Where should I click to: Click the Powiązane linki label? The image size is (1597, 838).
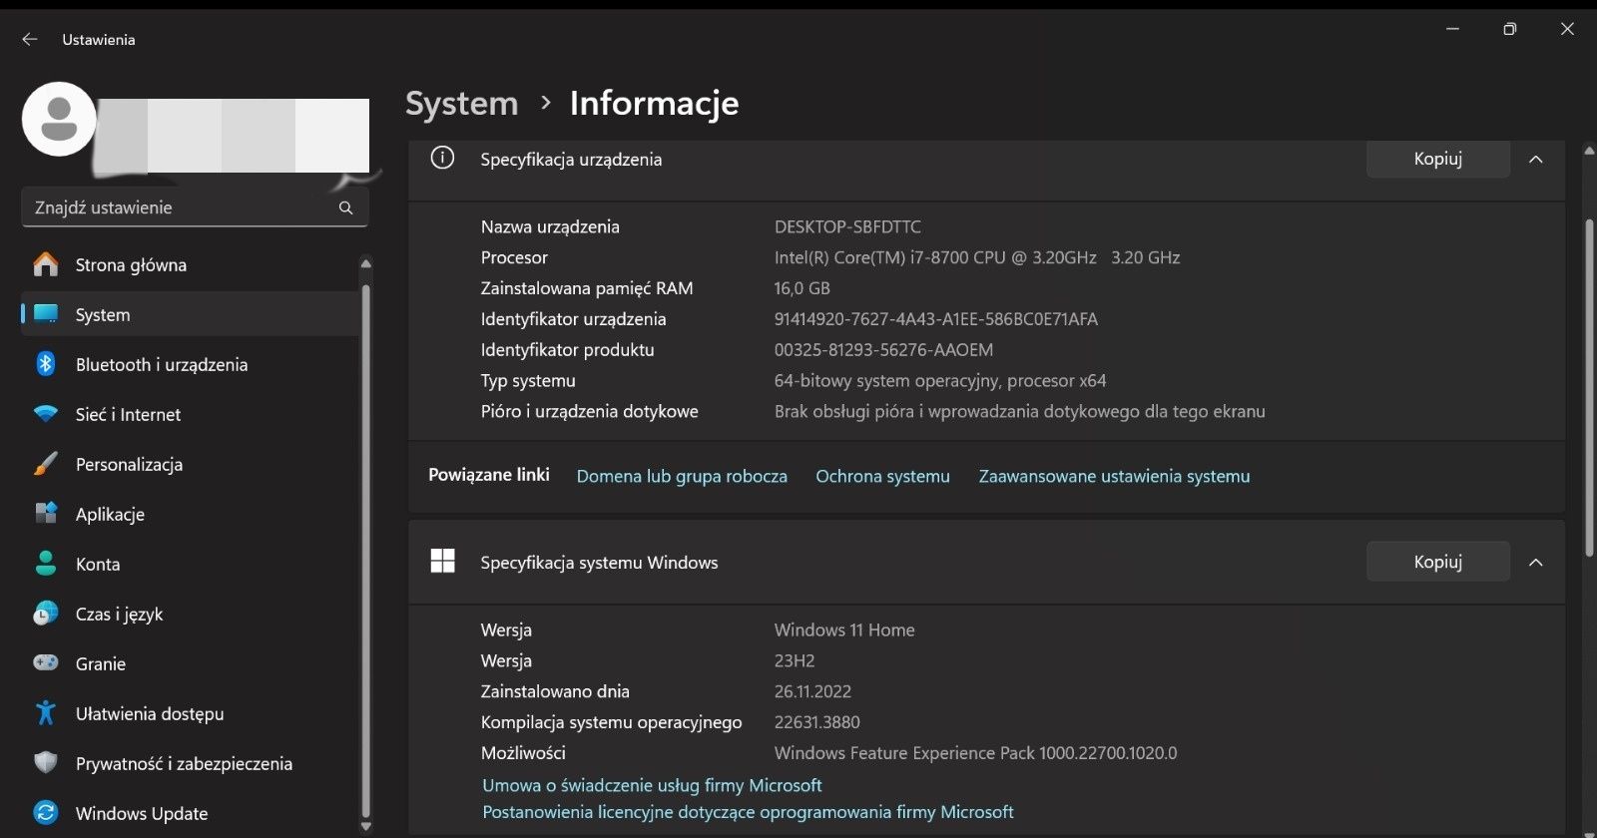tap(489, 475)
